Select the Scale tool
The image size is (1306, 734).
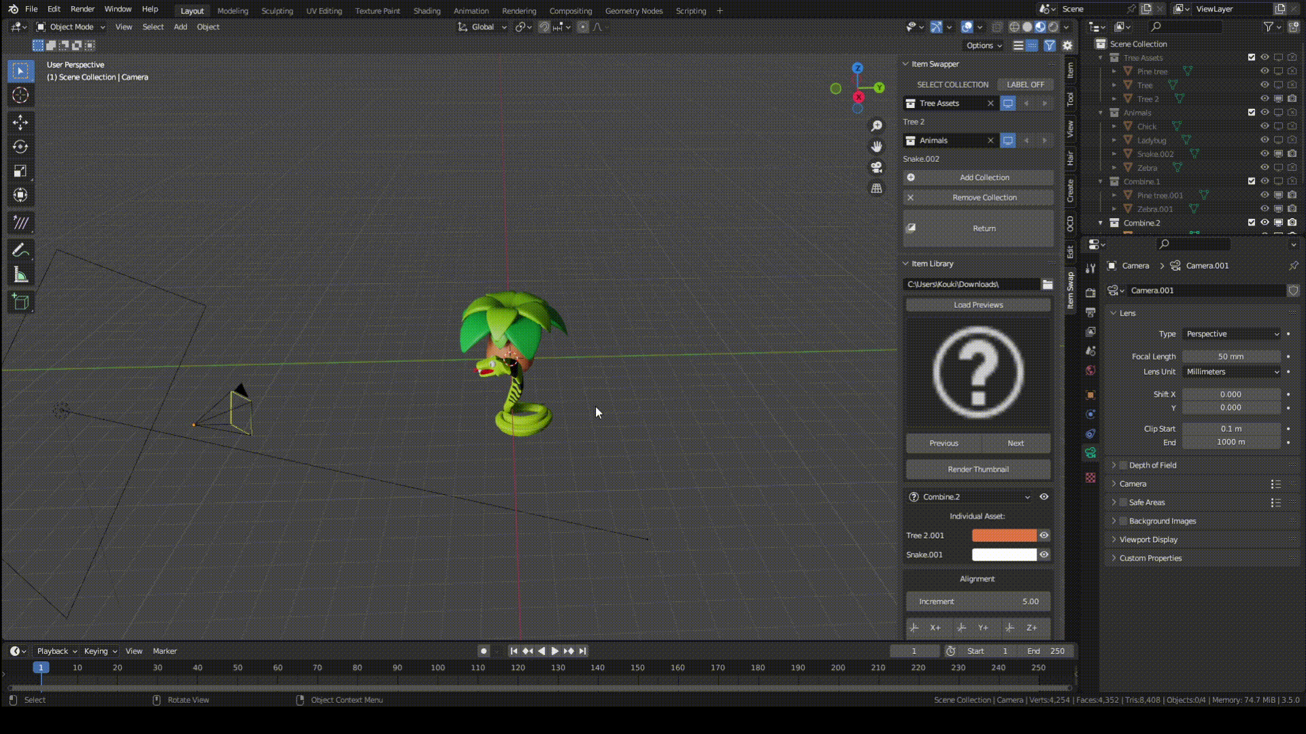pyautogui.click(x=20, y=171)
